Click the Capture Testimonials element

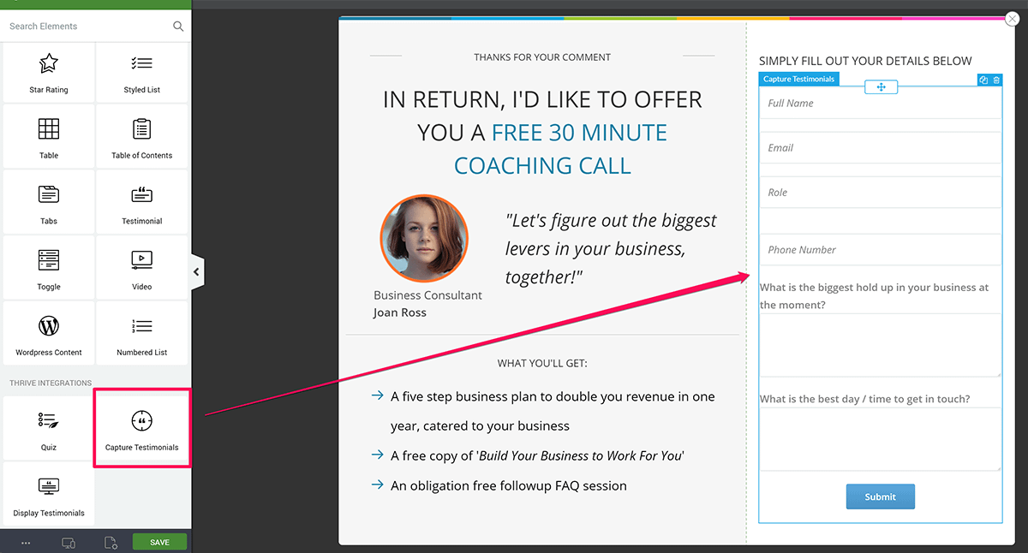tap(141, 430)
